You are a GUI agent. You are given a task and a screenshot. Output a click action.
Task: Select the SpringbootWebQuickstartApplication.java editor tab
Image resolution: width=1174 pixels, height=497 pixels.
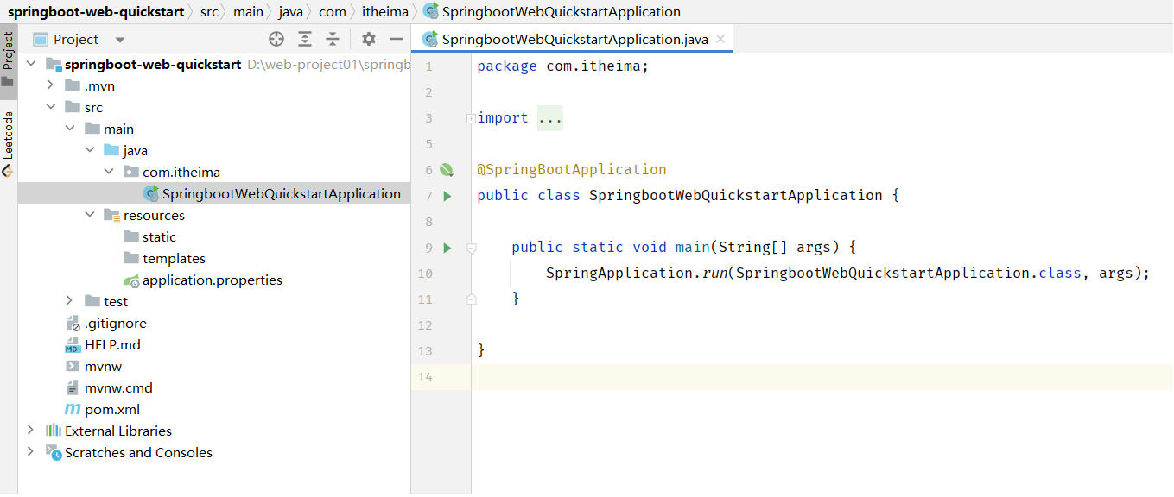[574, 39]
